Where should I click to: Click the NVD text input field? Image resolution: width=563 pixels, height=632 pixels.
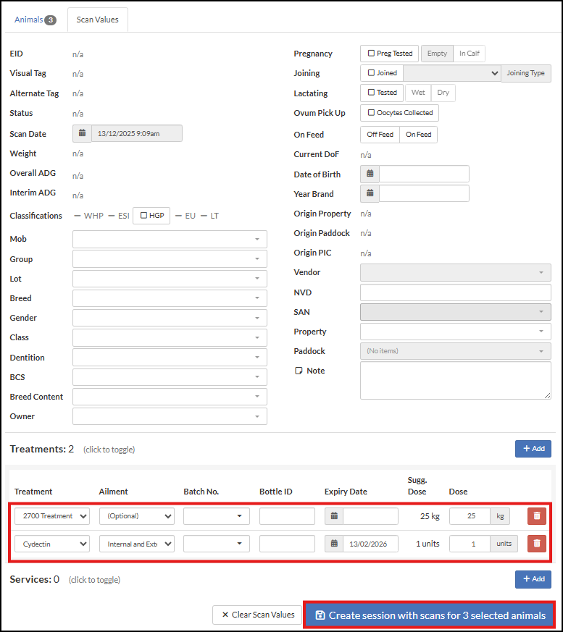[455, 292]
